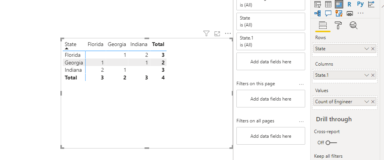Click the bold Total column header
This screenshot has height=160, width=384.
tap(158, 45)
